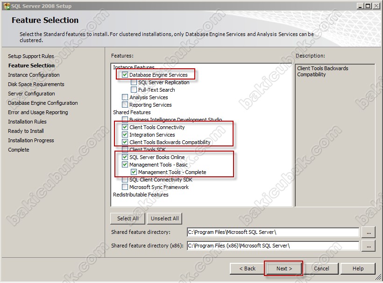This screenshot has height=283, width=383.
Task: Maximize the SQL Server Setup window
Action: 368,6
